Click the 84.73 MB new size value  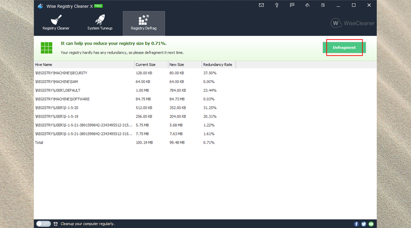(177, 99)
